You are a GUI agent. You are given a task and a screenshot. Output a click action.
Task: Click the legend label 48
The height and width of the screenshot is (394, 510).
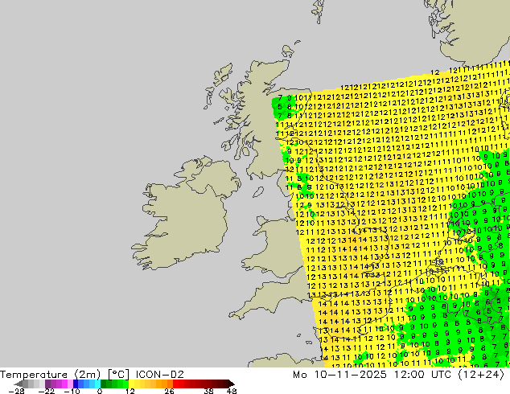pos(232,391)
